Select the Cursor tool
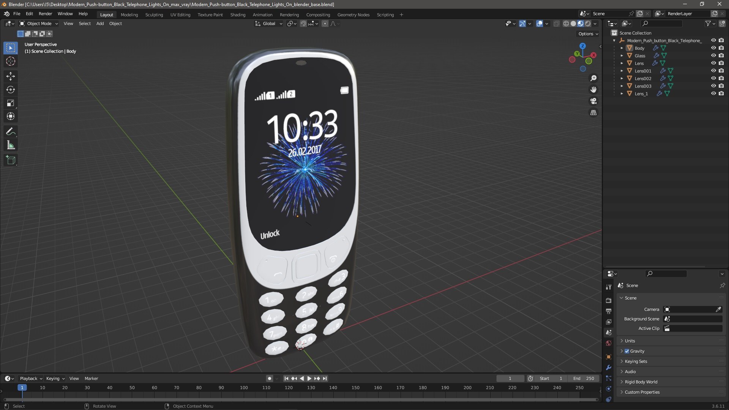The image size is (729, 410). [x=10, y=61]
